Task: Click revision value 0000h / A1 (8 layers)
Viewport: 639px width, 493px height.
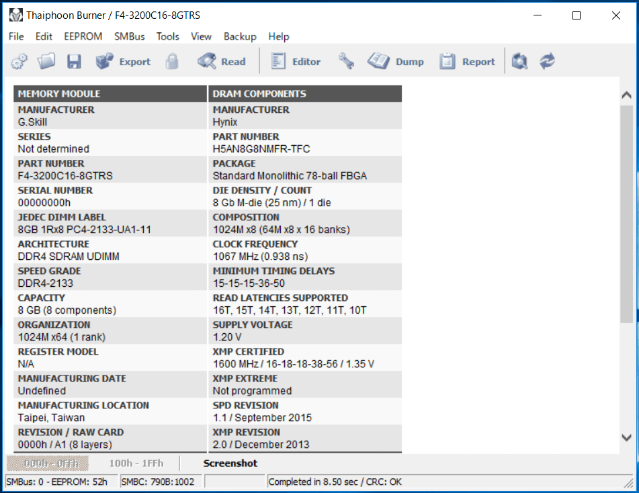Action: tap(65, 445)
